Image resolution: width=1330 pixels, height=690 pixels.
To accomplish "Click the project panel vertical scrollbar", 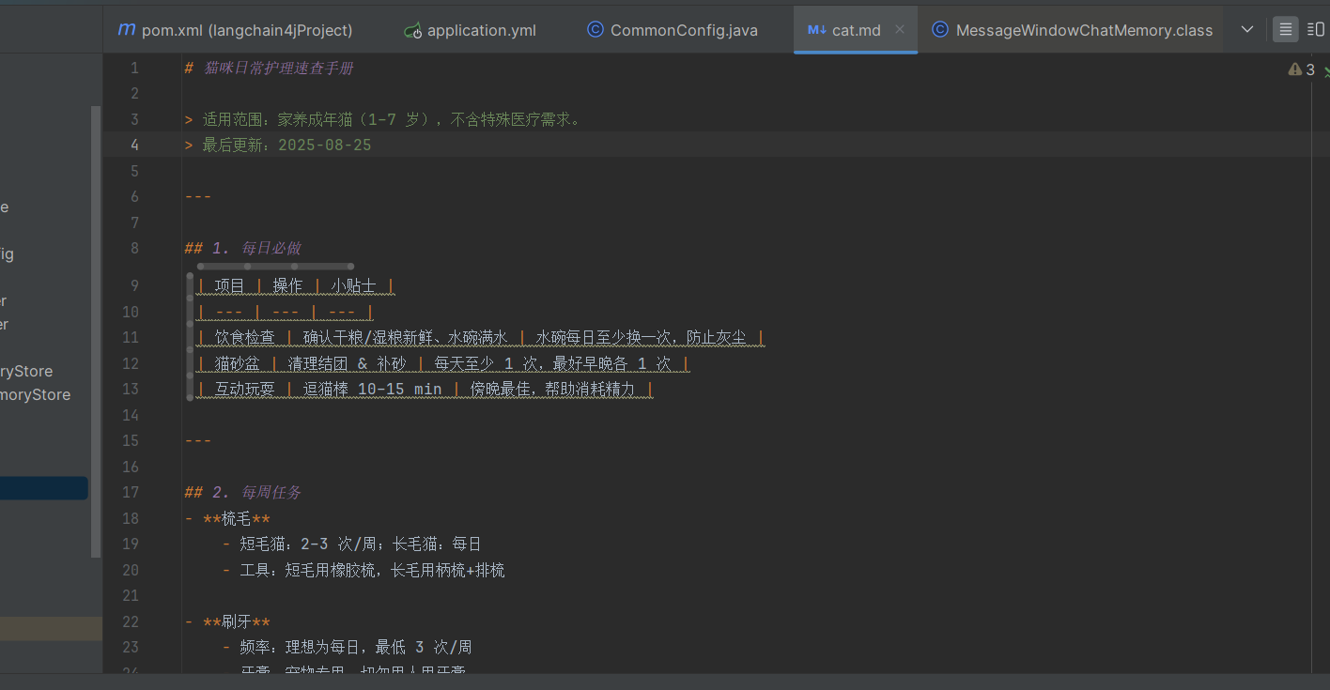I will pos(95,332).
